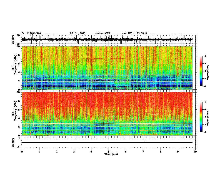Click the time axis tick label '7'
This screenshot has width=220, height=170.
143,152
